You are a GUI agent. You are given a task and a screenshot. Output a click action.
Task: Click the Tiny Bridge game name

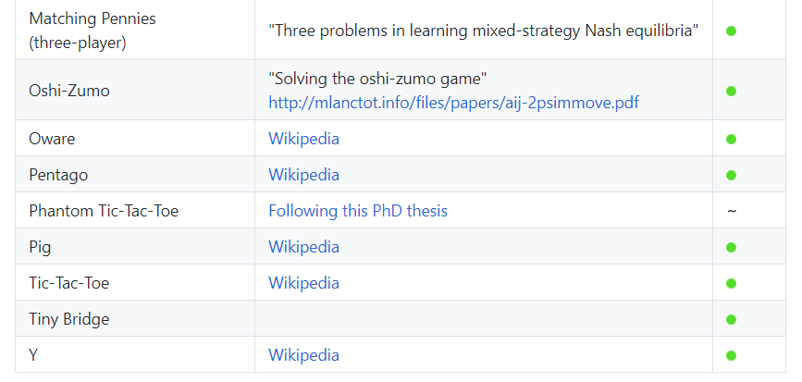coord(69,319)
